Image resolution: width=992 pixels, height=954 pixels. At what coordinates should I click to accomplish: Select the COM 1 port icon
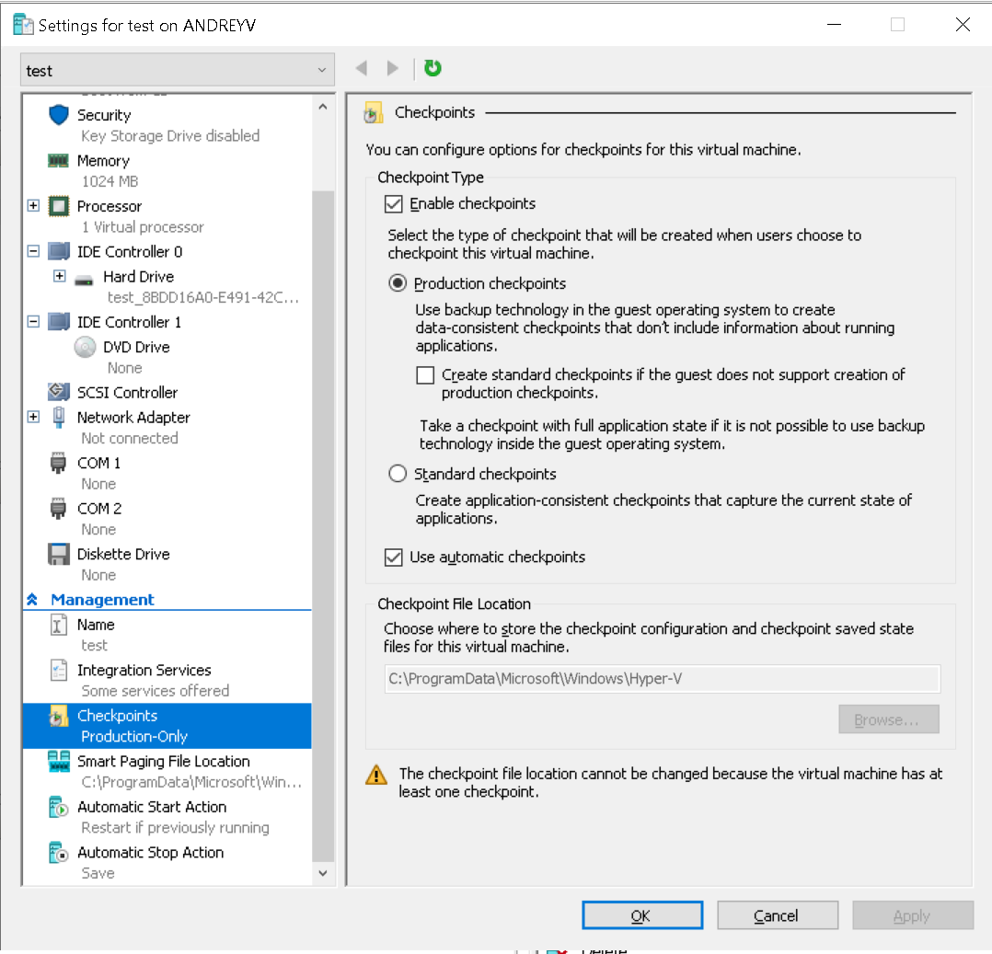pyautogui.click(x=58, y=463)
